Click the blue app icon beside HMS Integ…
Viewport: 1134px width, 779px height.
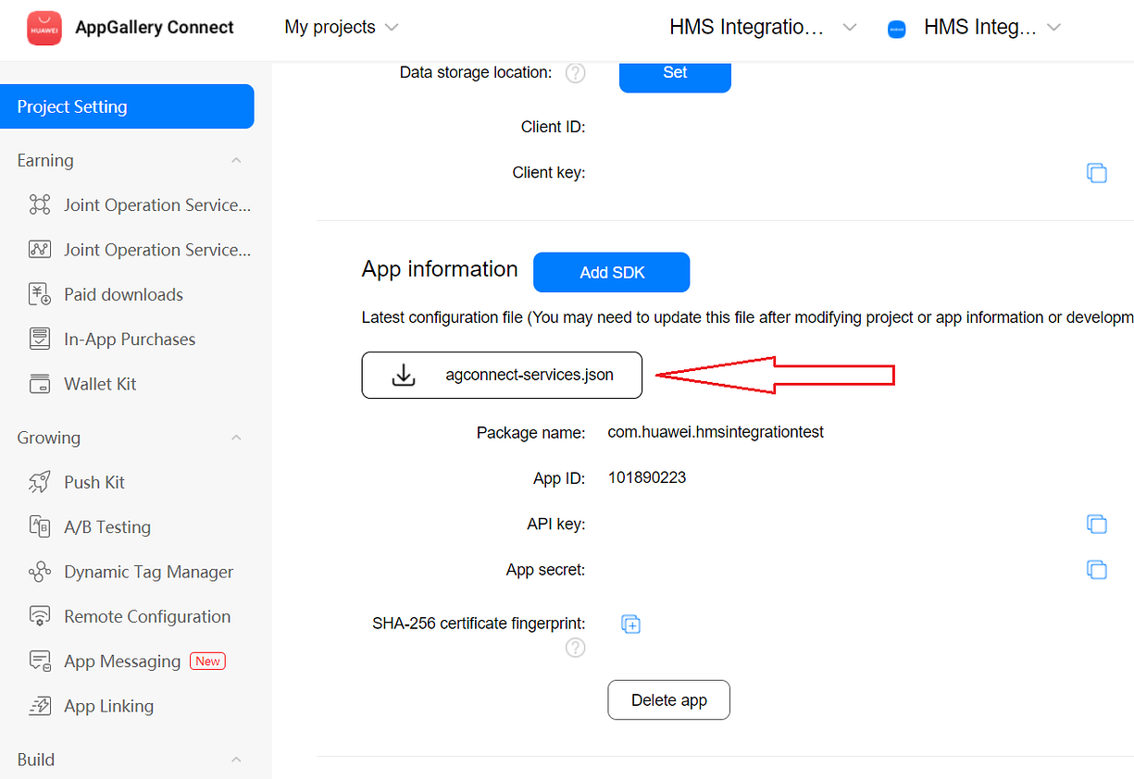pos(896,30)
